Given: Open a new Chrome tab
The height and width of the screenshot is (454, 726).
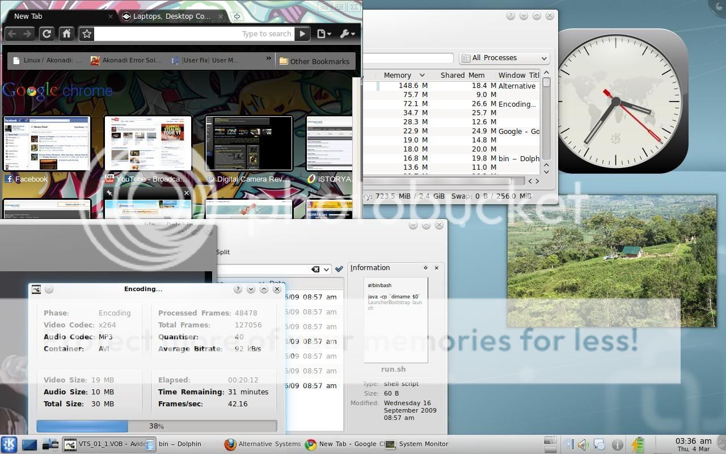Looking at the screenshot, I should [237, 16].
